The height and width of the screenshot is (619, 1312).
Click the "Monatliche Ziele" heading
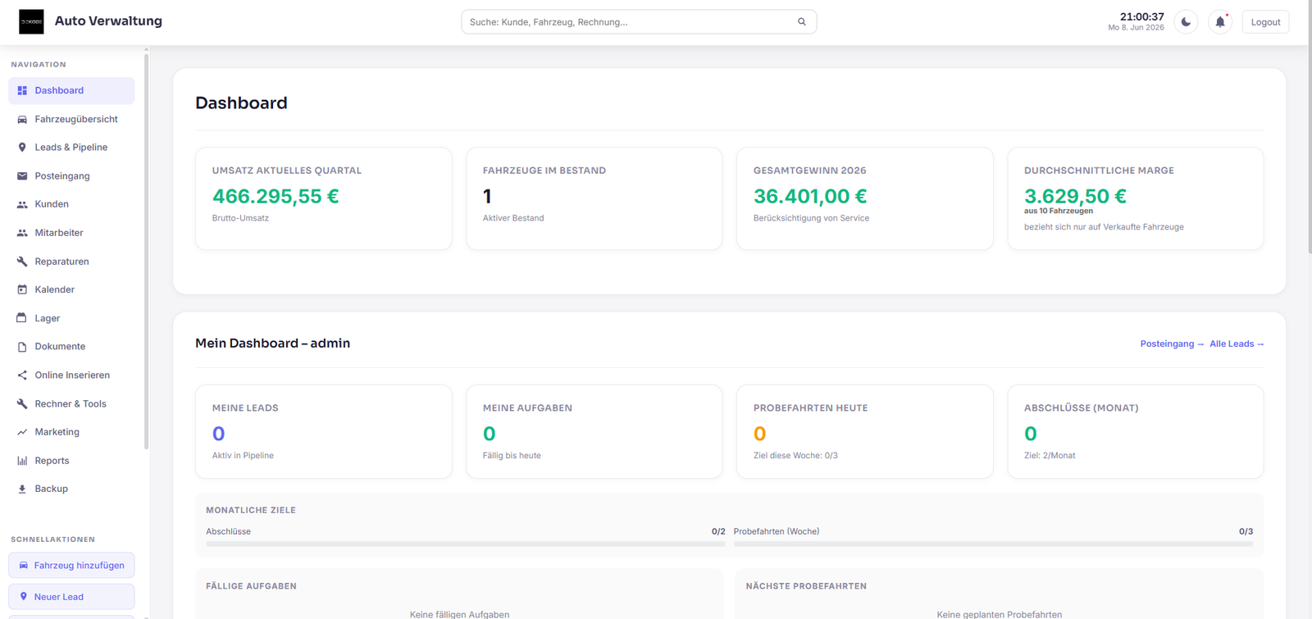tap(251, 510)
